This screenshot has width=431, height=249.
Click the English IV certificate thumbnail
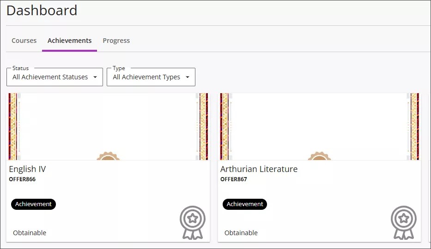coord(108,126)
